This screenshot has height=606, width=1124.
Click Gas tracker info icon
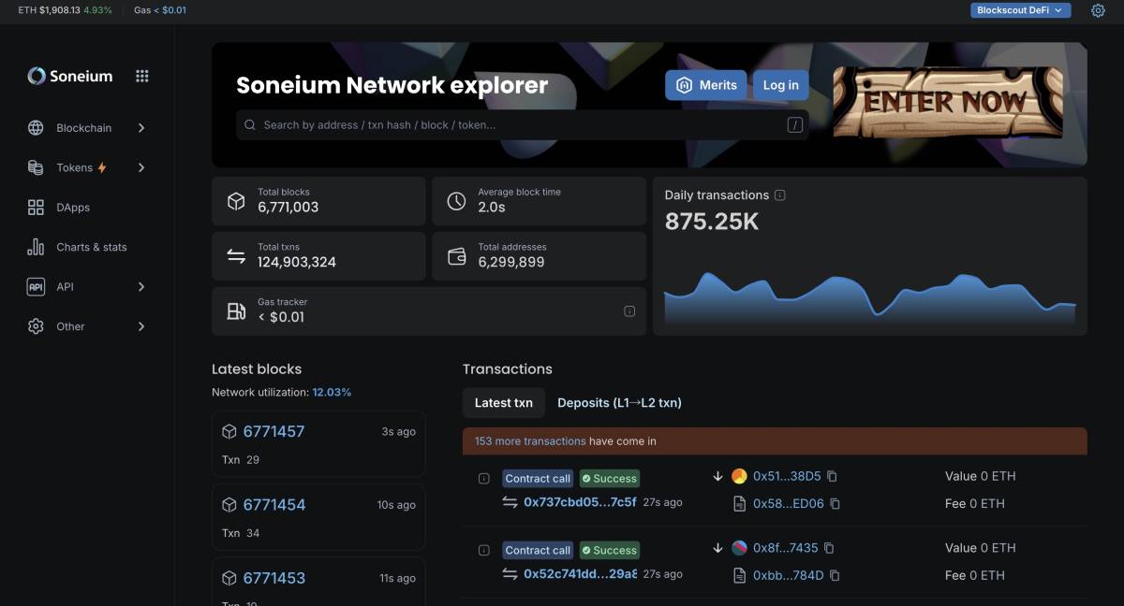629,311
